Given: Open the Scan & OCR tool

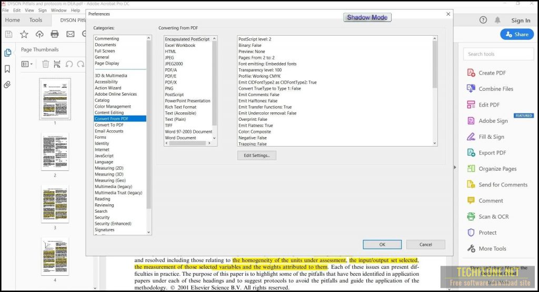Looking at the screenshot, I should (488, 216).
